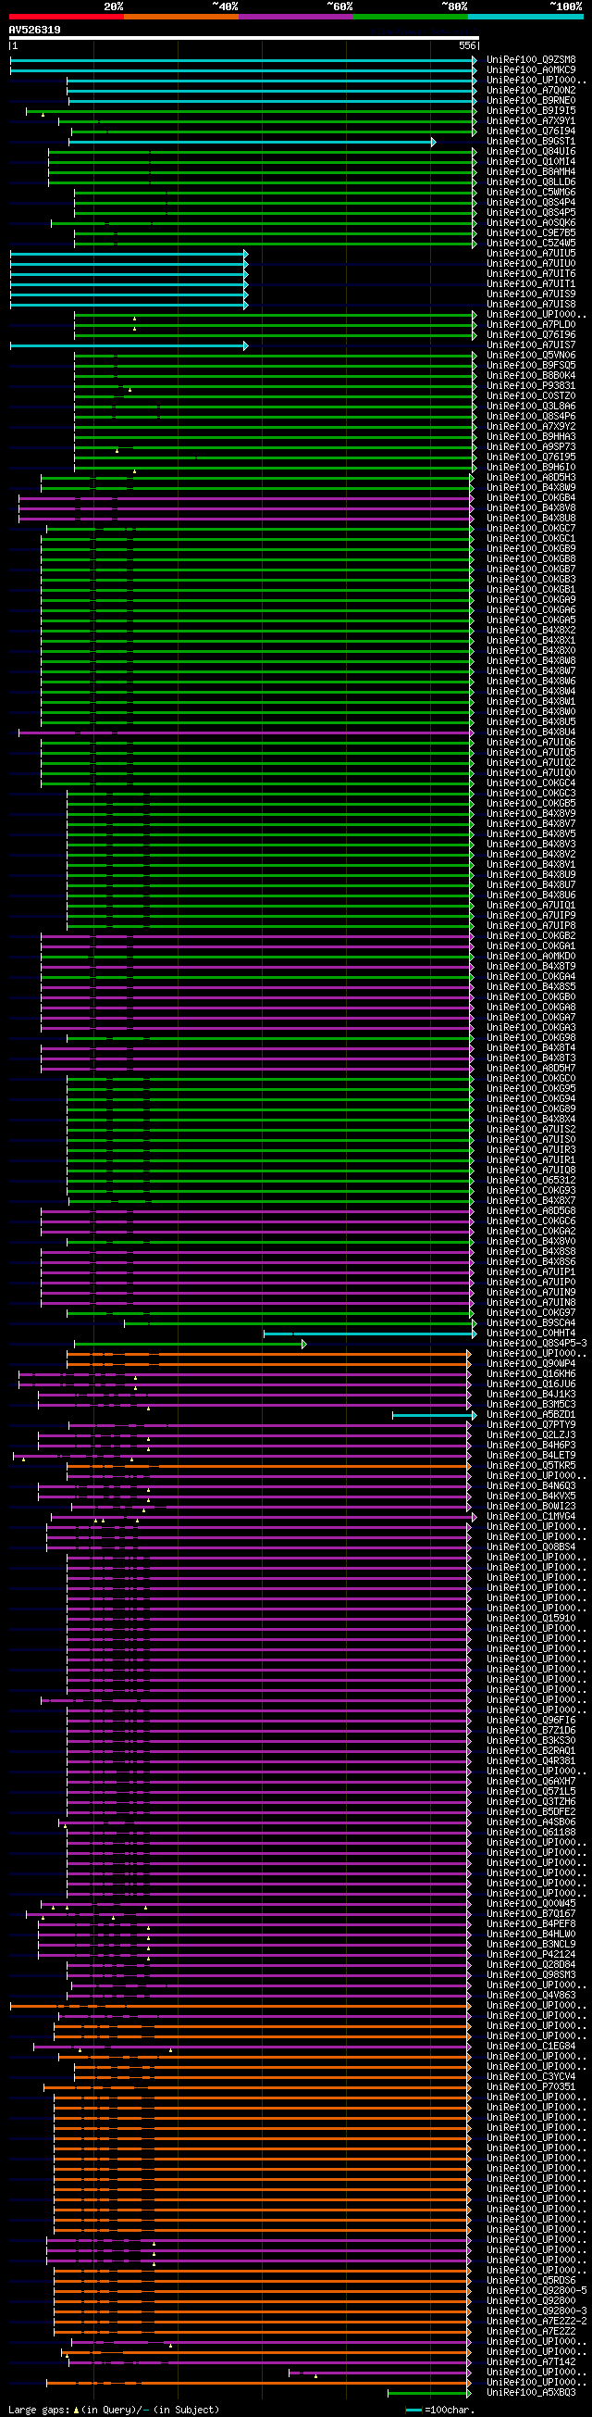The image size is (592, 2417).
Task: Select hit label UniRef100_A7X9Y1
Action: click(531, 121)
